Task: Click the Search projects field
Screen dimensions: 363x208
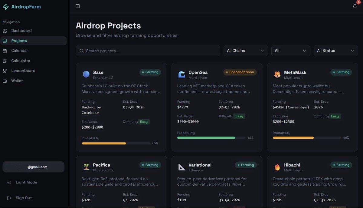Action: point(148,51)
